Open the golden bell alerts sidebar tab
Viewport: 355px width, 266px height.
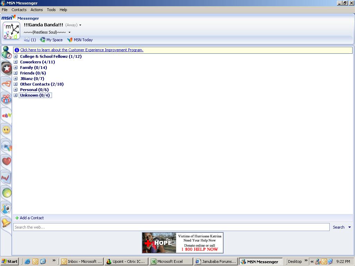point(6,223)
